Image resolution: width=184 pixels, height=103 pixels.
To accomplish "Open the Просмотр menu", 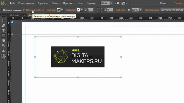I will click(68, 3).
